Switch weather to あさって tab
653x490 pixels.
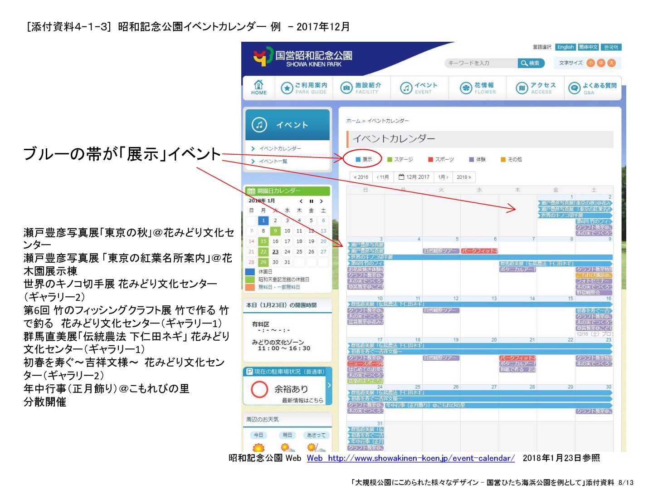pyautogui.click(x=316, y=435)
